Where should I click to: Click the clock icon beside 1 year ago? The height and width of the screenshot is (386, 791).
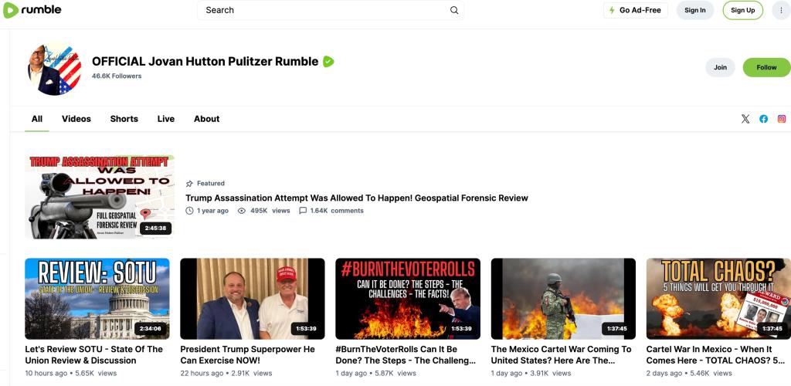tap(190, 211)
